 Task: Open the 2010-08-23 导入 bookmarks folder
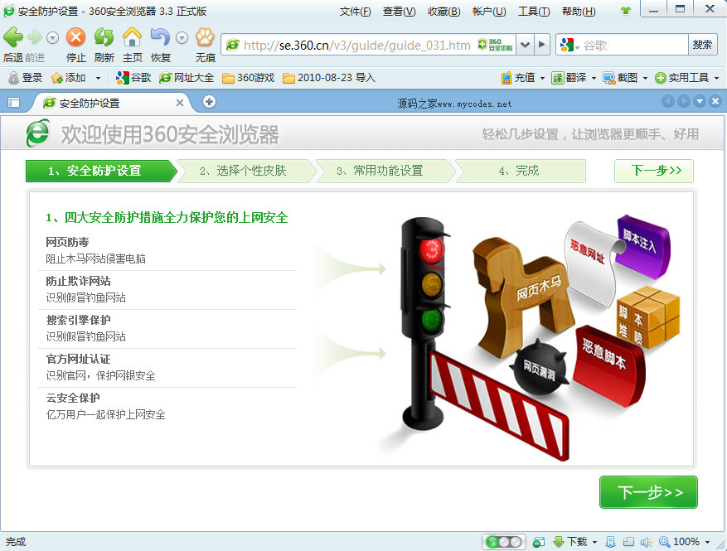[329, 77]
